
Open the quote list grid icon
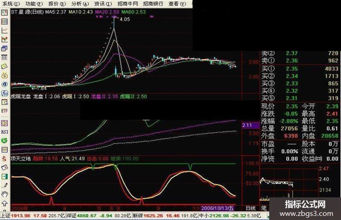[5, 22]
